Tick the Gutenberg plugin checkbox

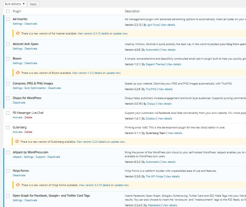point(8,128)
